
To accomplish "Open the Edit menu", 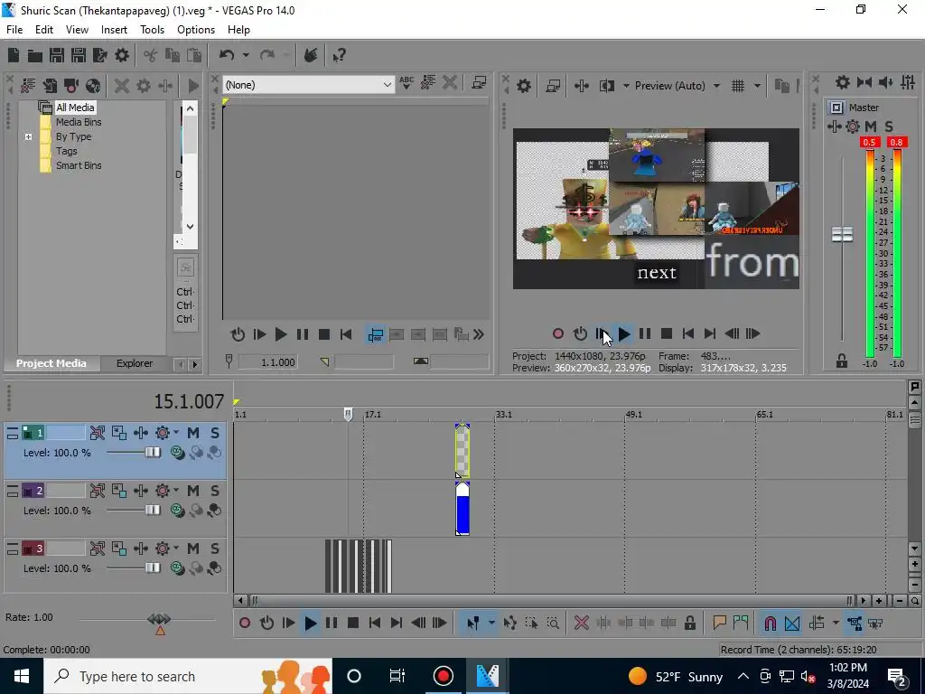I will coord(44,30).
